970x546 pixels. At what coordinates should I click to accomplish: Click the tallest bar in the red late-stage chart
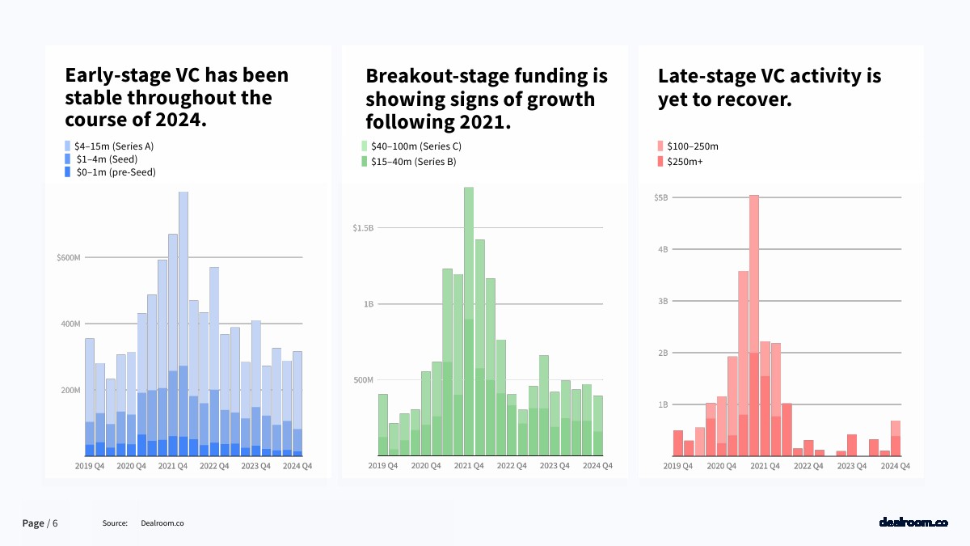(754, 325)
